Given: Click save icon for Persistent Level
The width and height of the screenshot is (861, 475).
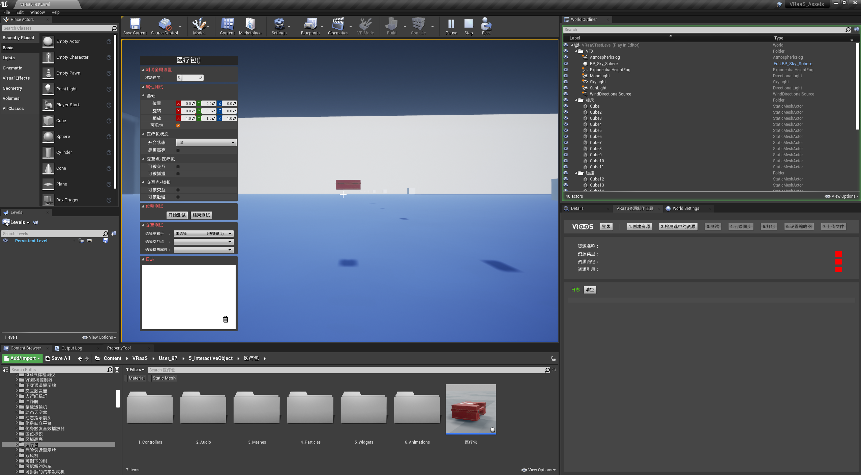Looking at the screenshot, I should pos(106,241).
